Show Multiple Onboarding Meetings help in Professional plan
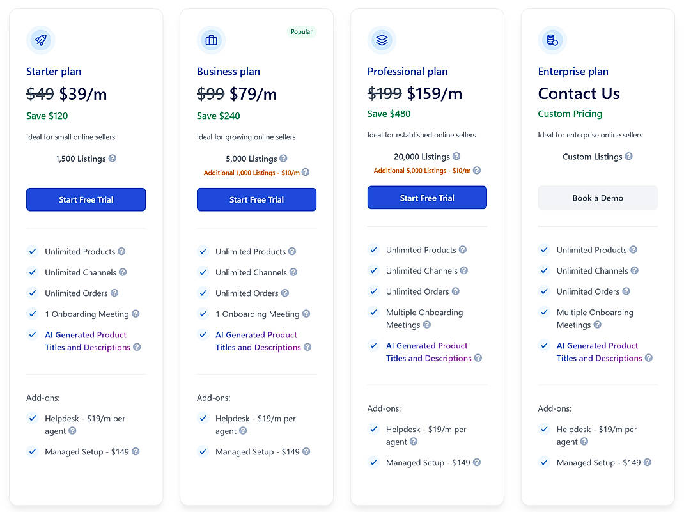684x512 pixels. (427, 325)
